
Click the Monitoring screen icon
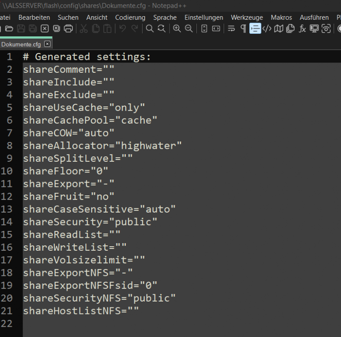click(314, 28)
